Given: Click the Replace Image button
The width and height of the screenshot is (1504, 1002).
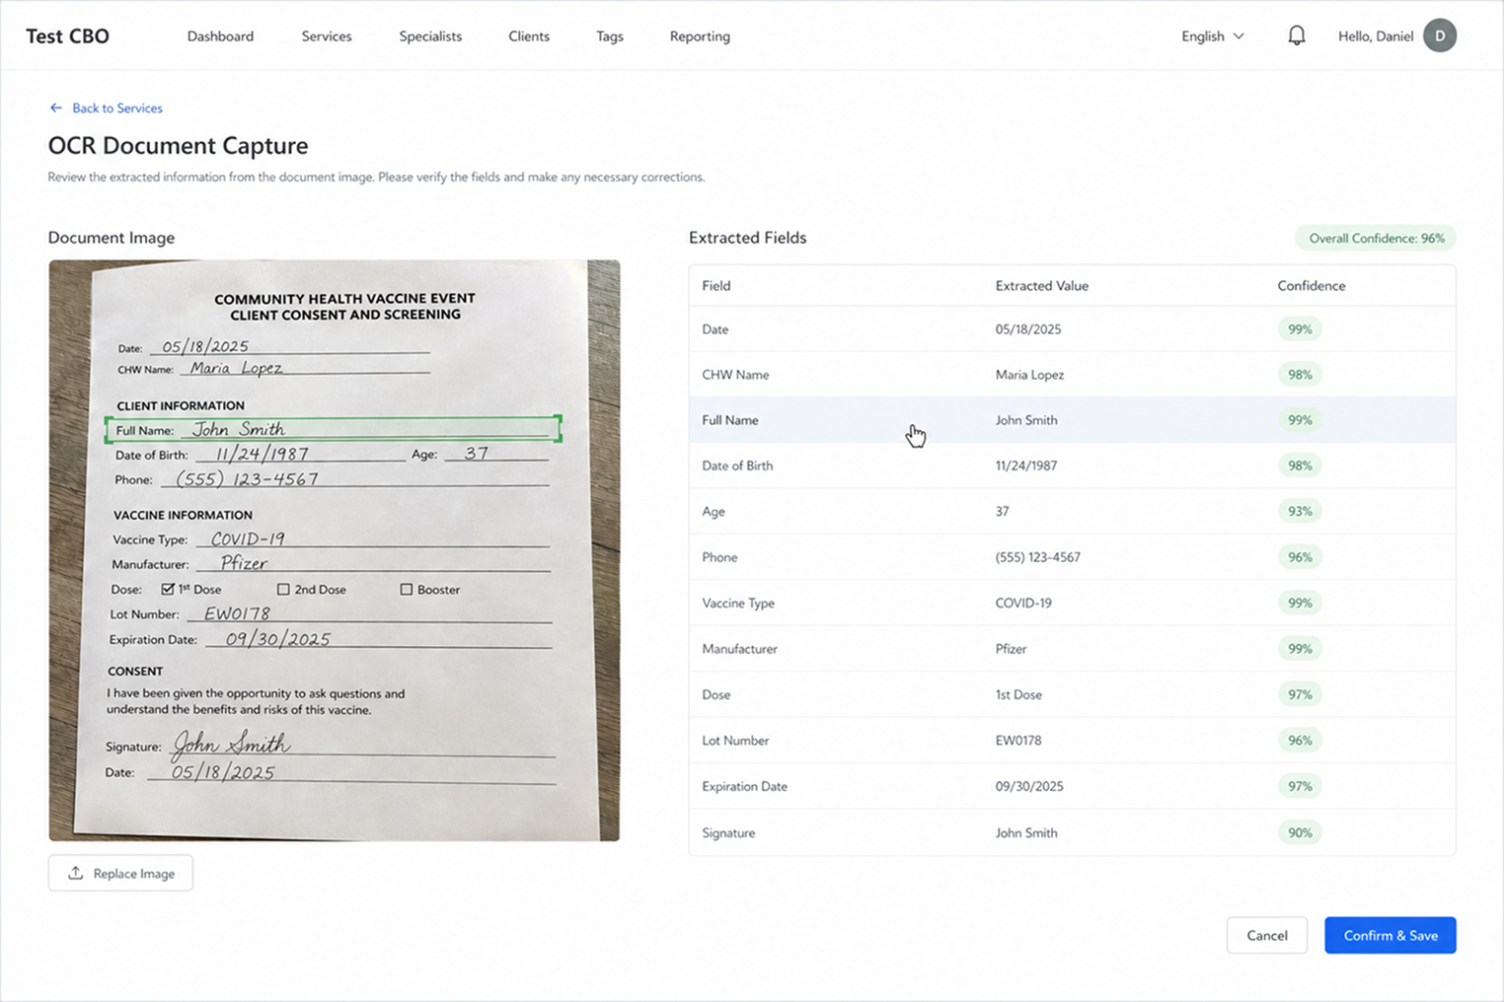Looking at the screenshot, I should tap(120, 873).
